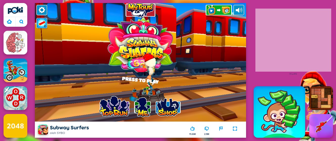Watch ad for mystery box reward
The image size is (336, 141).
(x=219, y=10)
